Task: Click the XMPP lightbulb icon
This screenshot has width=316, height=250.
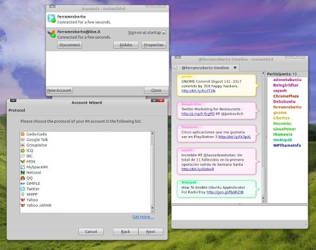Action: tap(23, 194)
